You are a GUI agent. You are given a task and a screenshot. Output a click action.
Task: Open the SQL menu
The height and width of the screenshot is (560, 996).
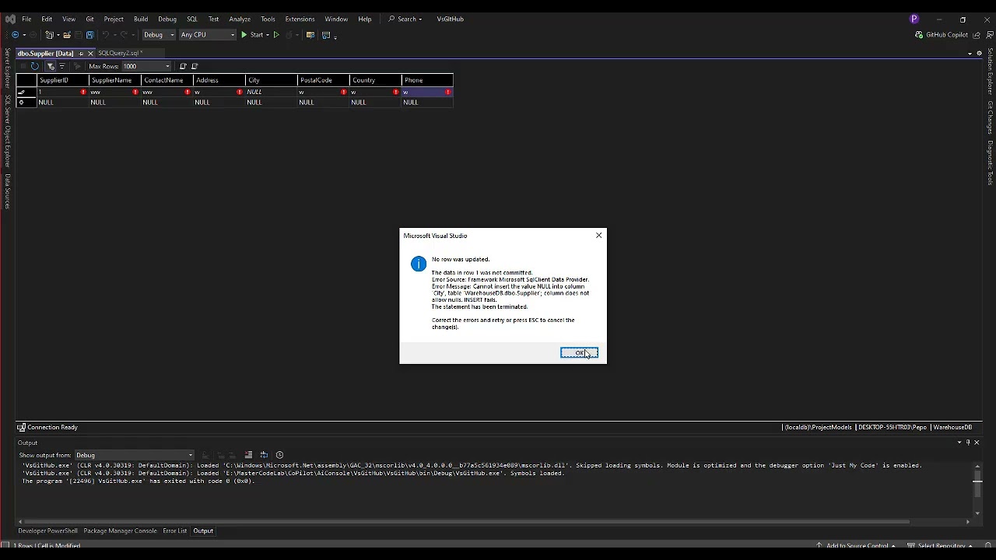pos(192,19)
